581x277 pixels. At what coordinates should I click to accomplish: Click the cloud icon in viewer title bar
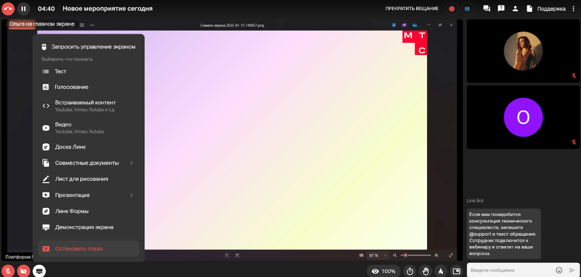(415, 25)
